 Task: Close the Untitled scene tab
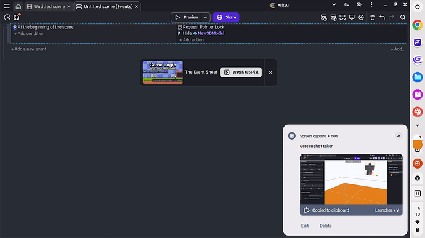69,7
